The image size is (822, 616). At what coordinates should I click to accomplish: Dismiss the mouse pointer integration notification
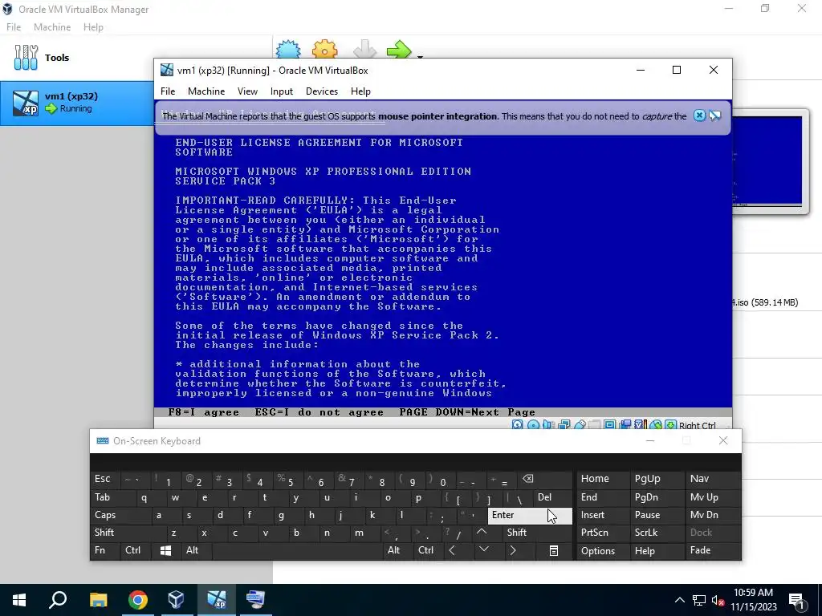(x=699, y=115)
